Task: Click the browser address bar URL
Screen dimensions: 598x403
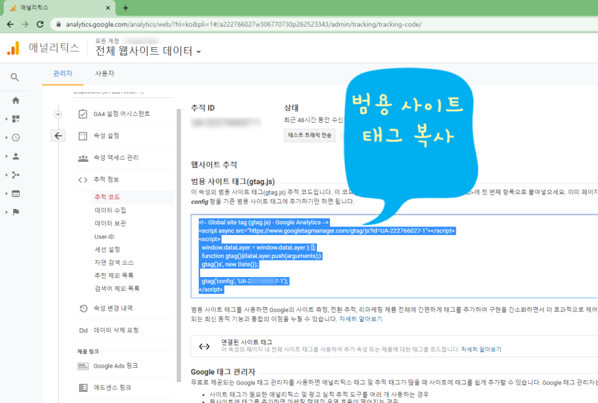Action: click(x=243, y=24)
